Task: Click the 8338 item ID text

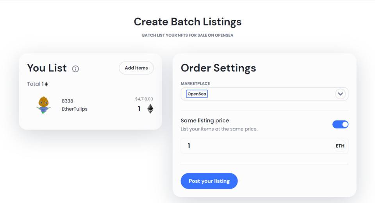Action: pos(68,101)
